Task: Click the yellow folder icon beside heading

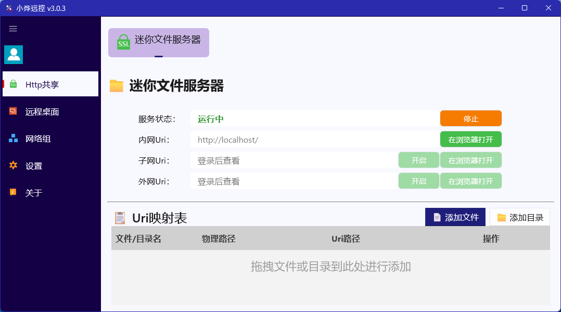Action: tap(116, 86)
